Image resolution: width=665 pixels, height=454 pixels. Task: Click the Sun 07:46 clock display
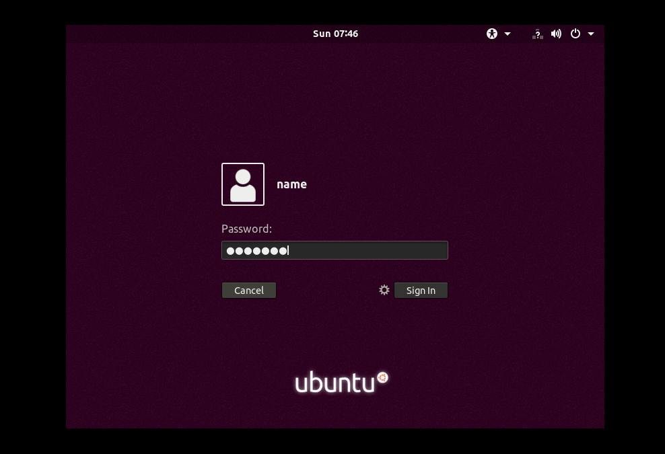tap(335, 33)
